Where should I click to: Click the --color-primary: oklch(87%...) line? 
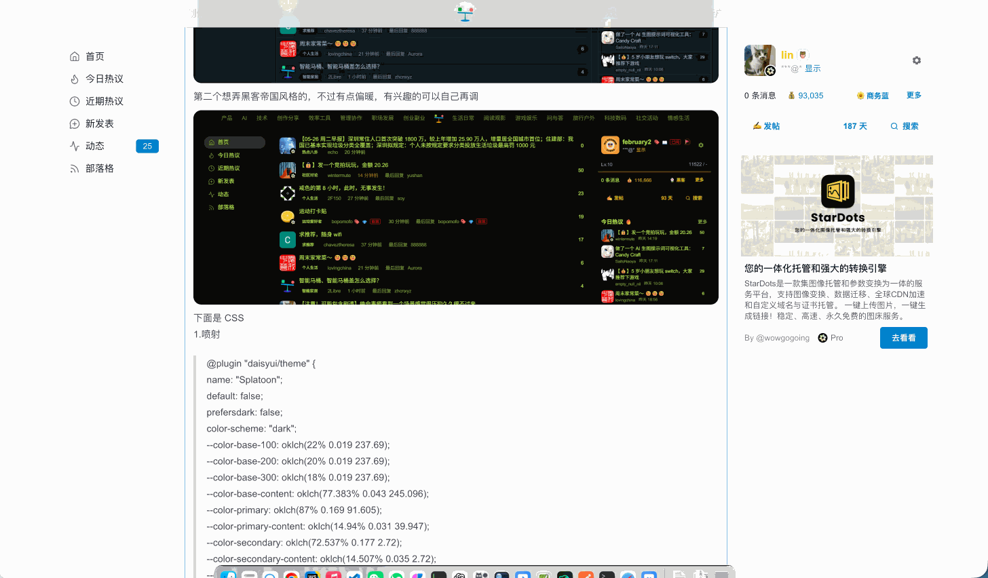point(294,510)
